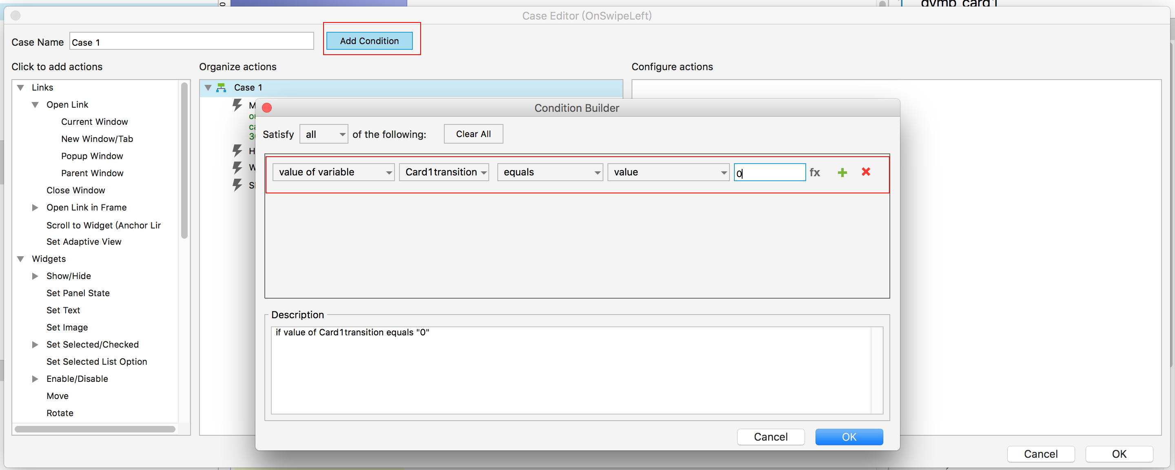The width and height of the screenshot is (1175, 470).
Task: Confirm Condition Builder with blue OK
Action: click(x=849, y=437)
